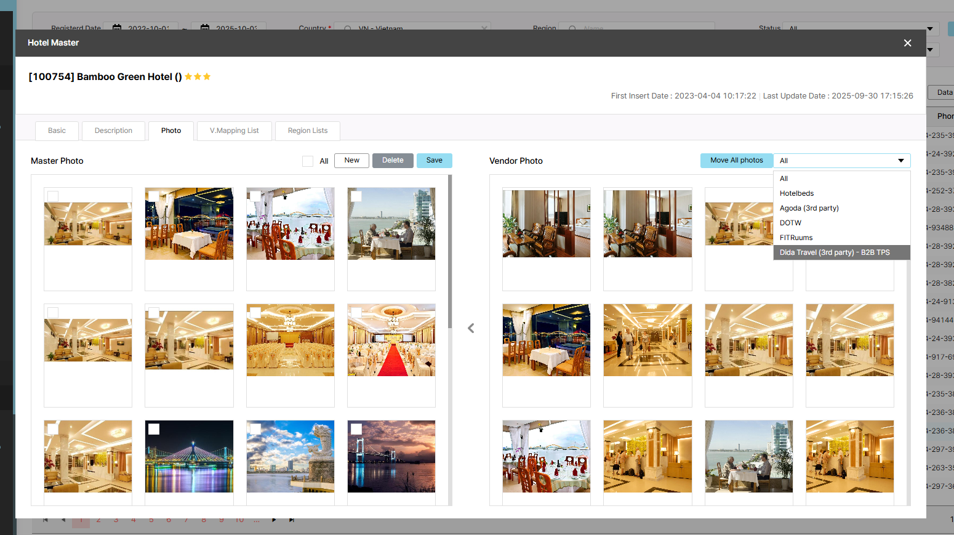Open the Master red-napkin riverside dining photo
This screenshot has height=535, width=954.
[x=291, y=224]
